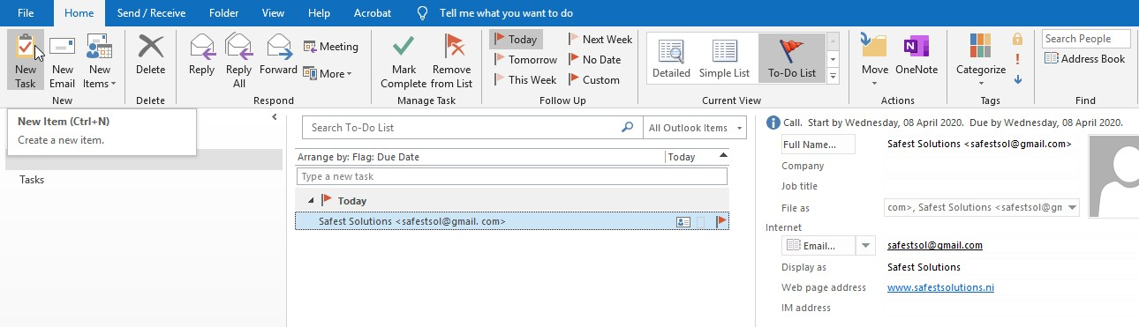
Task: Flag for follow up Tomorrow
Action: tap(525, 60)
